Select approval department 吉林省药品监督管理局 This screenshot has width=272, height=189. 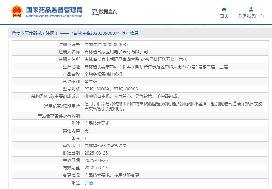[x=105, y=146]
